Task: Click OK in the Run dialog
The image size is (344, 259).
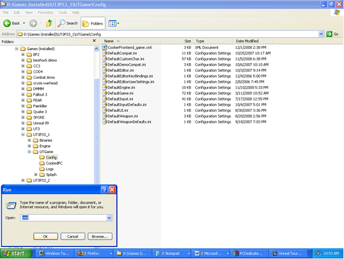Action: pos(45,236)
